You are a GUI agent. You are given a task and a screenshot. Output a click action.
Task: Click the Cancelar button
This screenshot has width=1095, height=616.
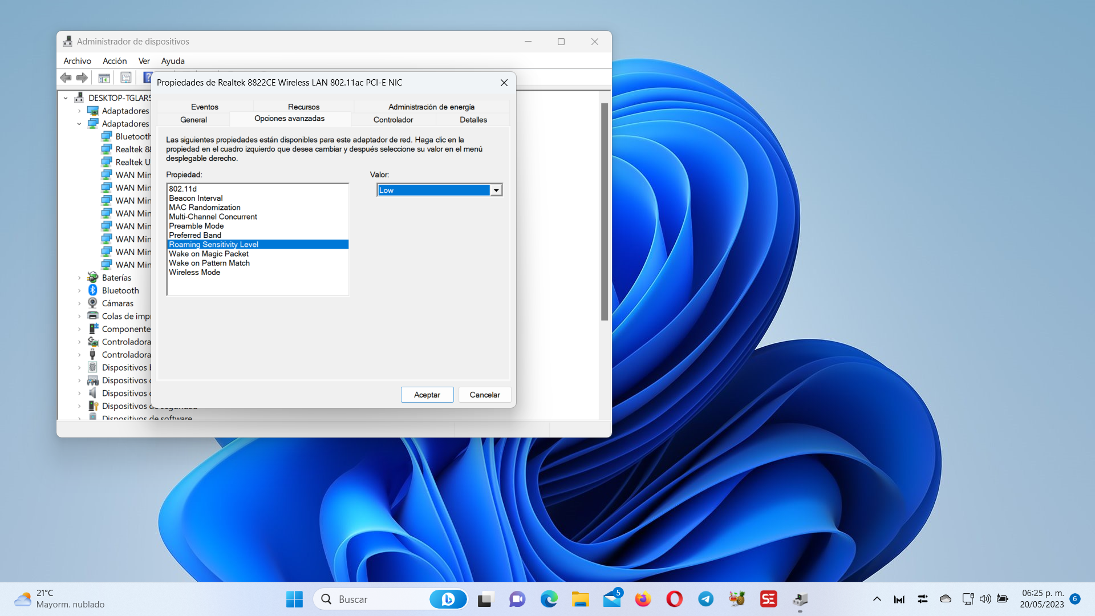coord(484,395)
